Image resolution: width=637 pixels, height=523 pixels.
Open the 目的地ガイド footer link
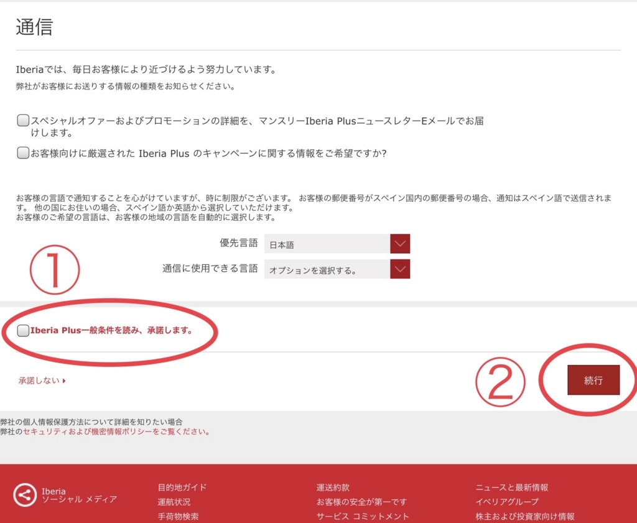pos(182,487)
